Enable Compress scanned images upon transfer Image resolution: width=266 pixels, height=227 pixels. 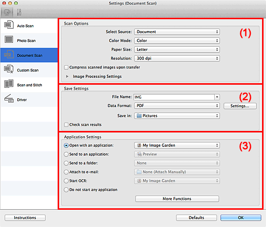tap(66, 67)
